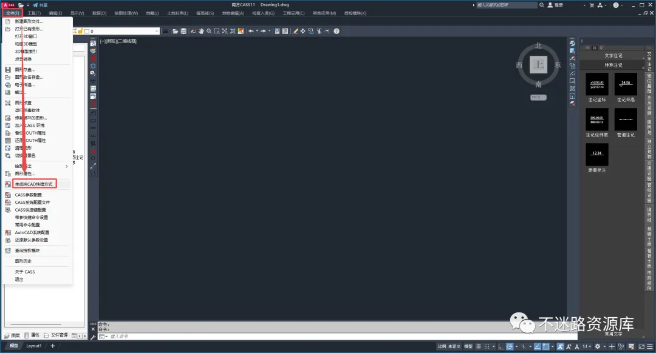The height and width of the screenshot is (353, 656).
Task: Select the Pan hand tool
Action: pos(201,32)
